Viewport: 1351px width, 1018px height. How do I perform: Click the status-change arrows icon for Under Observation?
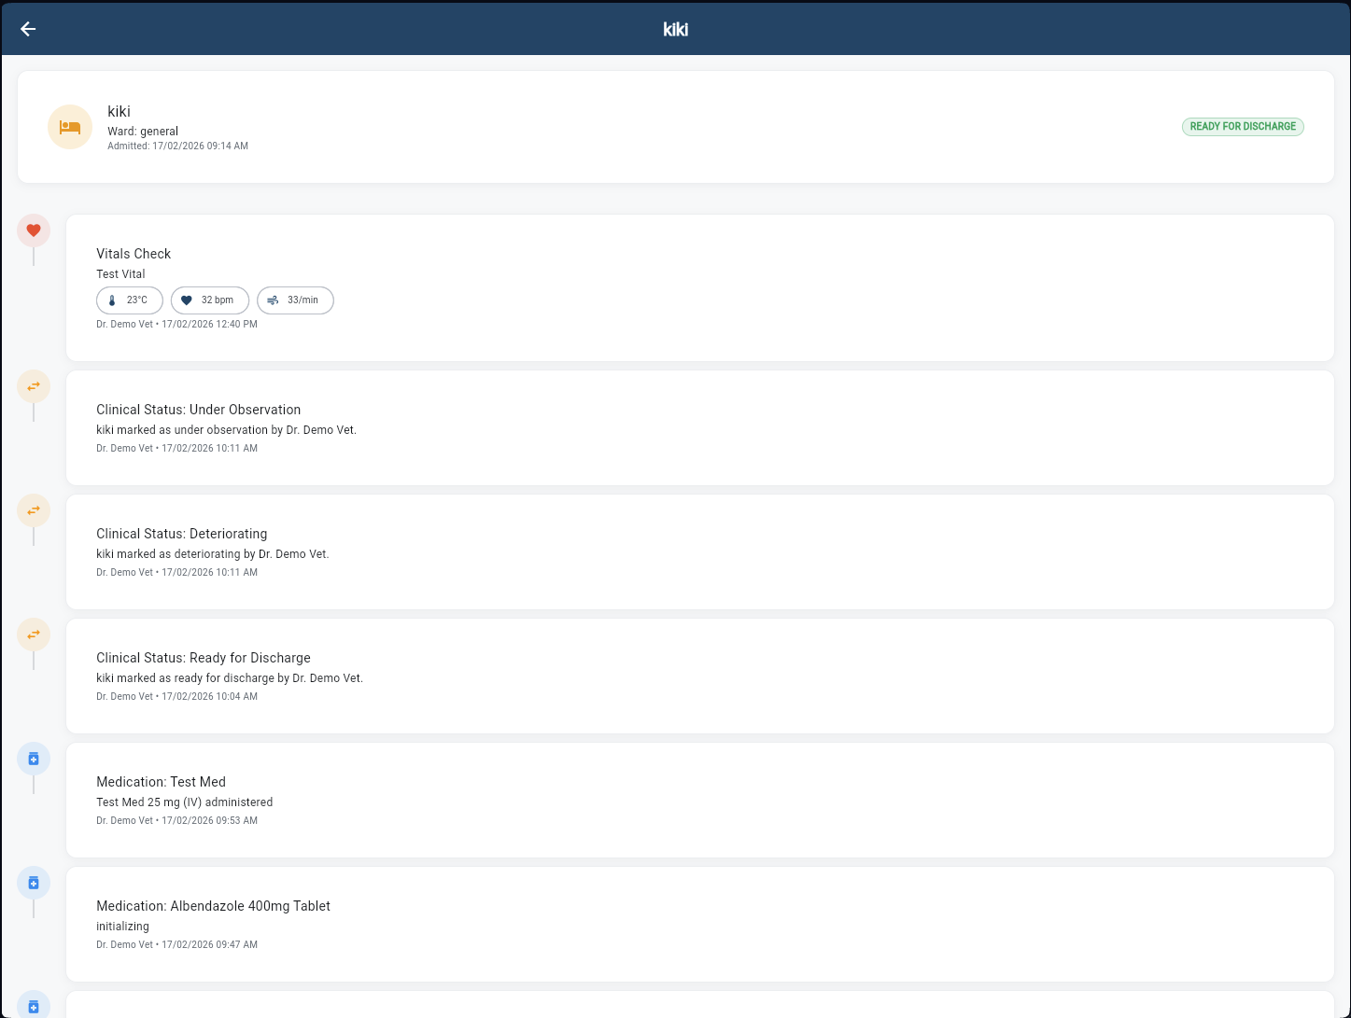point(34,385)
